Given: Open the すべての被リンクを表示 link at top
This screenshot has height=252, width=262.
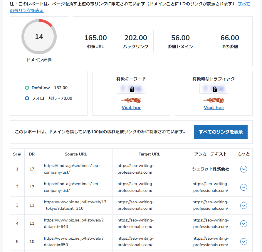Looking at the screenshot, I should click(26, 10).
